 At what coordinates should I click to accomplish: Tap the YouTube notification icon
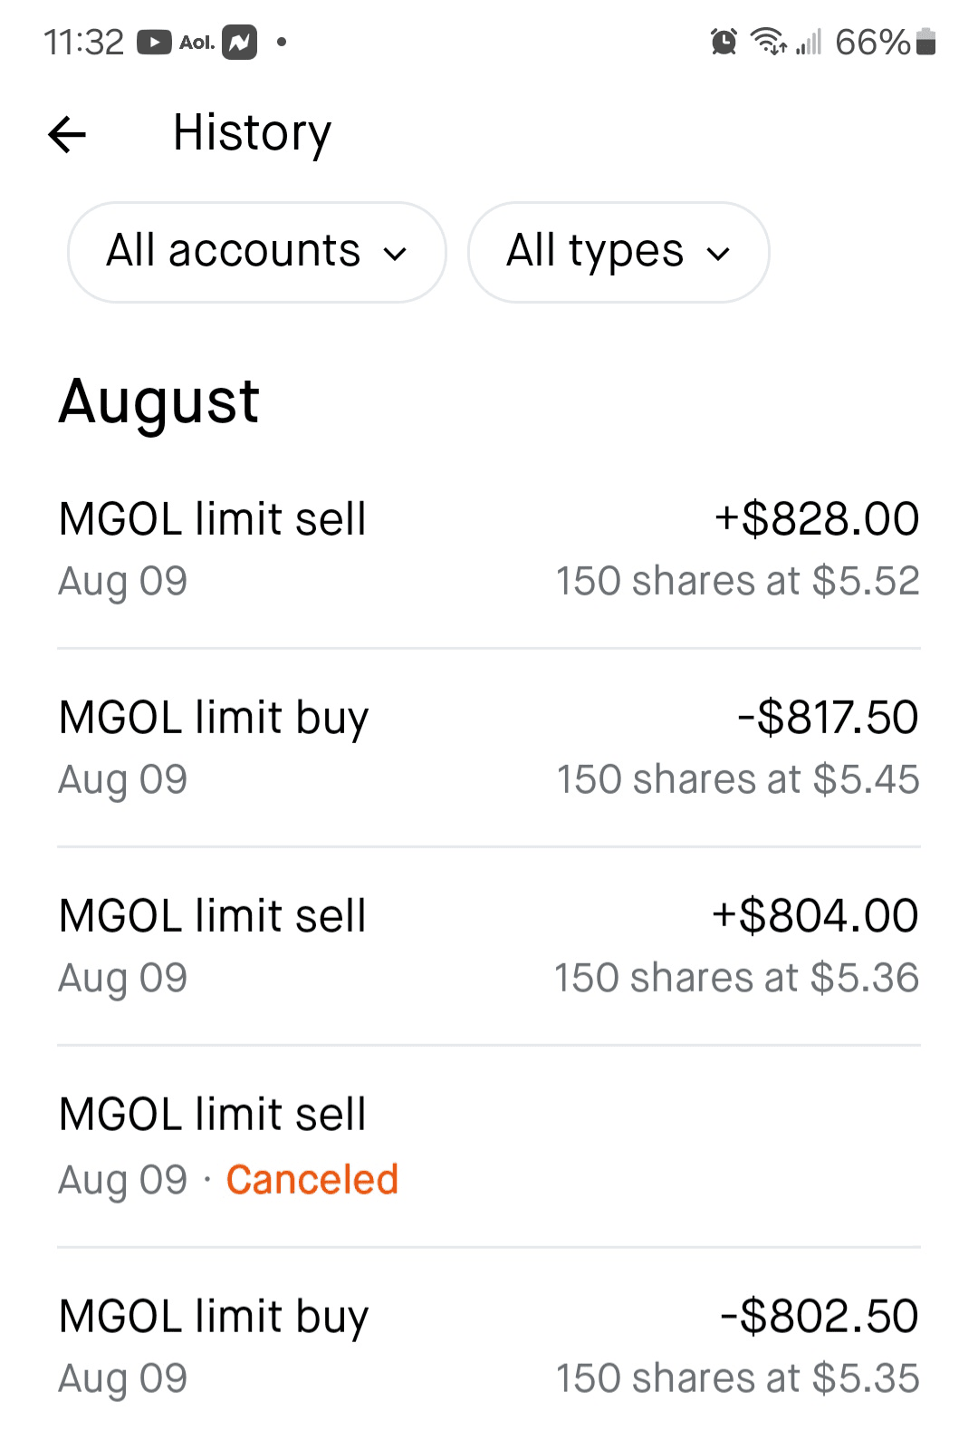154,43
